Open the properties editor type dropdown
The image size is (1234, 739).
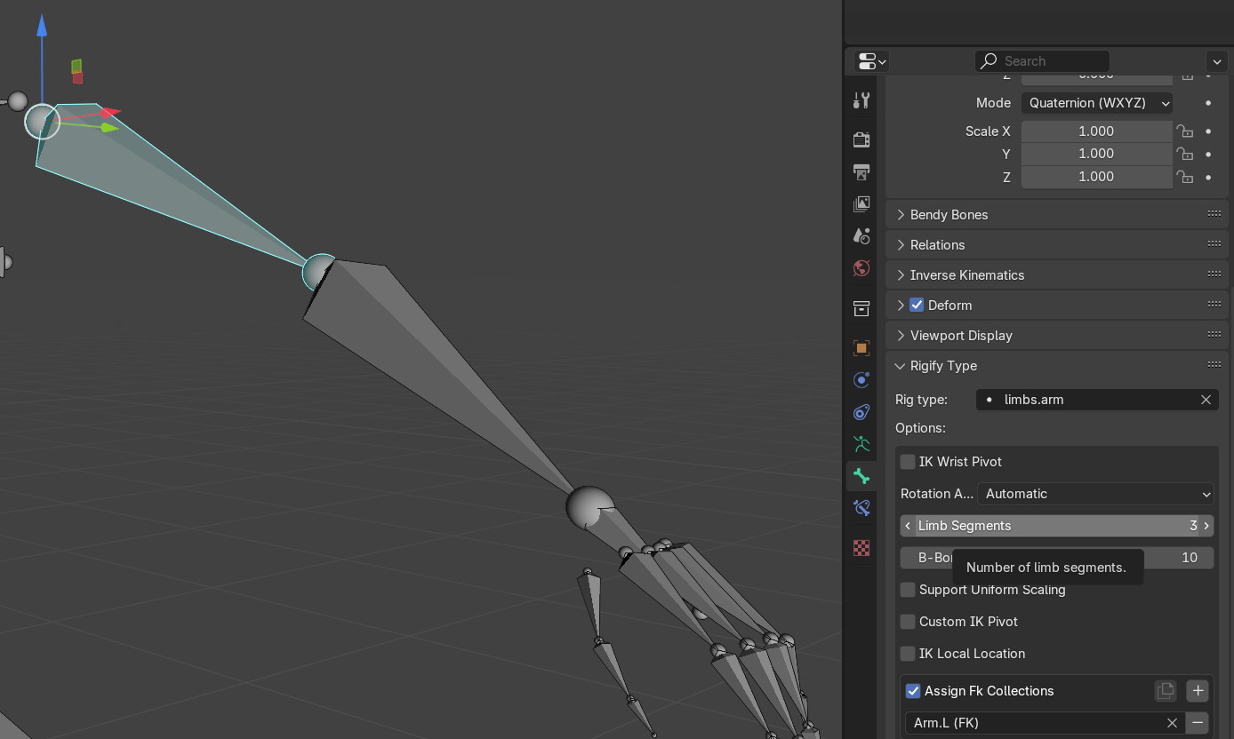tap(871, 61)
